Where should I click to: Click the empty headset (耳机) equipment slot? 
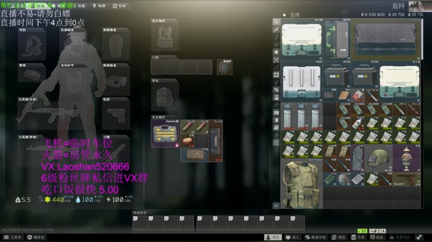[32, 46]
